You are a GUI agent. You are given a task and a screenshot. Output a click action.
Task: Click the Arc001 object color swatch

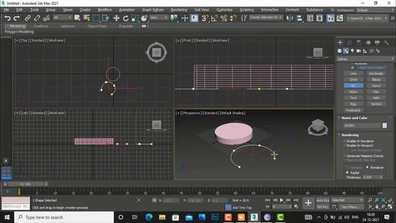click(x=384, y=125)
